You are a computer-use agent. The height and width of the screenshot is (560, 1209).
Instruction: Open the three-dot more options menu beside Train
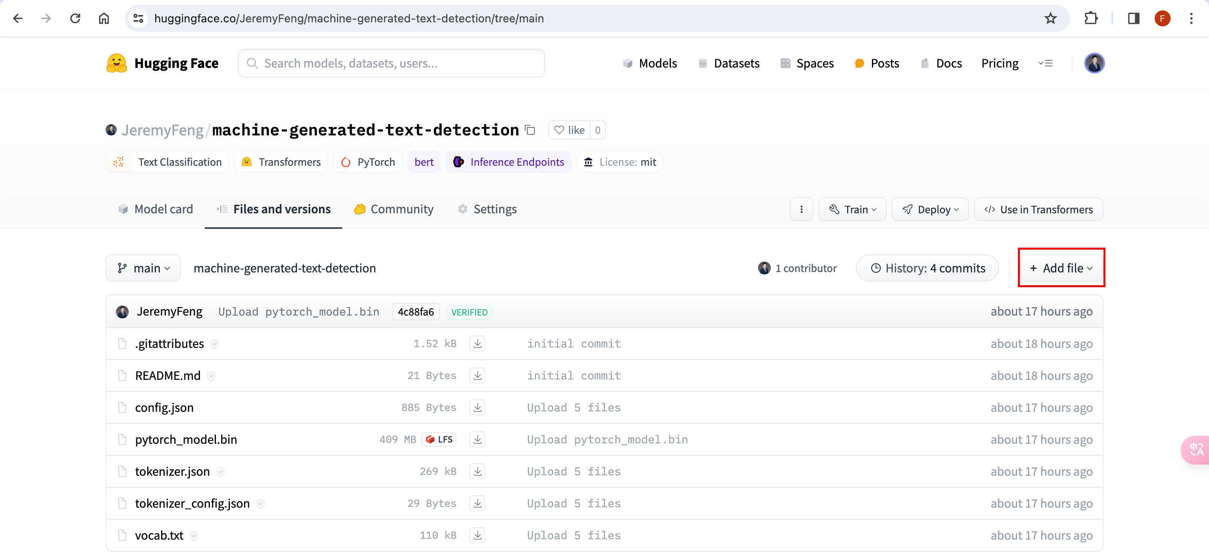pyautogui.click(x=801, y=209)
